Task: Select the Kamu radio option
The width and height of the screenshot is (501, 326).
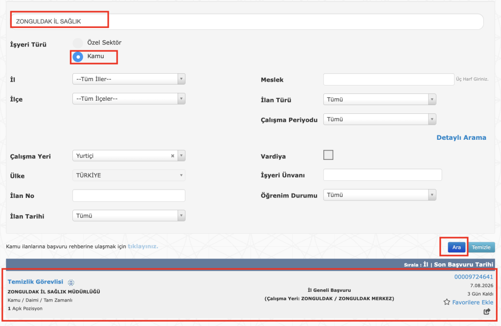Action: [x=78, y=57]
